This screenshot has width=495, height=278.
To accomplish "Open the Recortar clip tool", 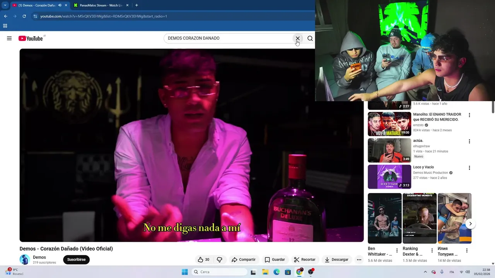I will click(x=305, y=259).
